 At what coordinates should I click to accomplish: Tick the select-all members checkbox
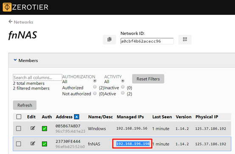pyautogui.click(x=19, y=116)
